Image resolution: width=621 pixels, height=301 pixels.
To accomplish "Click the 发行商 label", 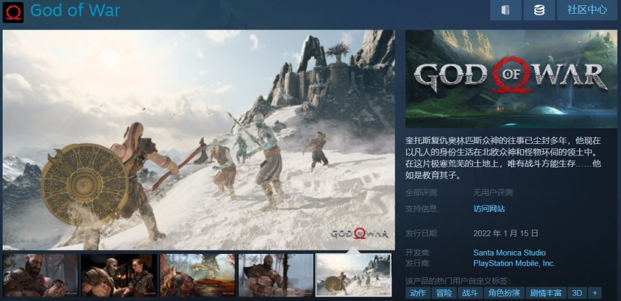I will (x=418, y=263).
